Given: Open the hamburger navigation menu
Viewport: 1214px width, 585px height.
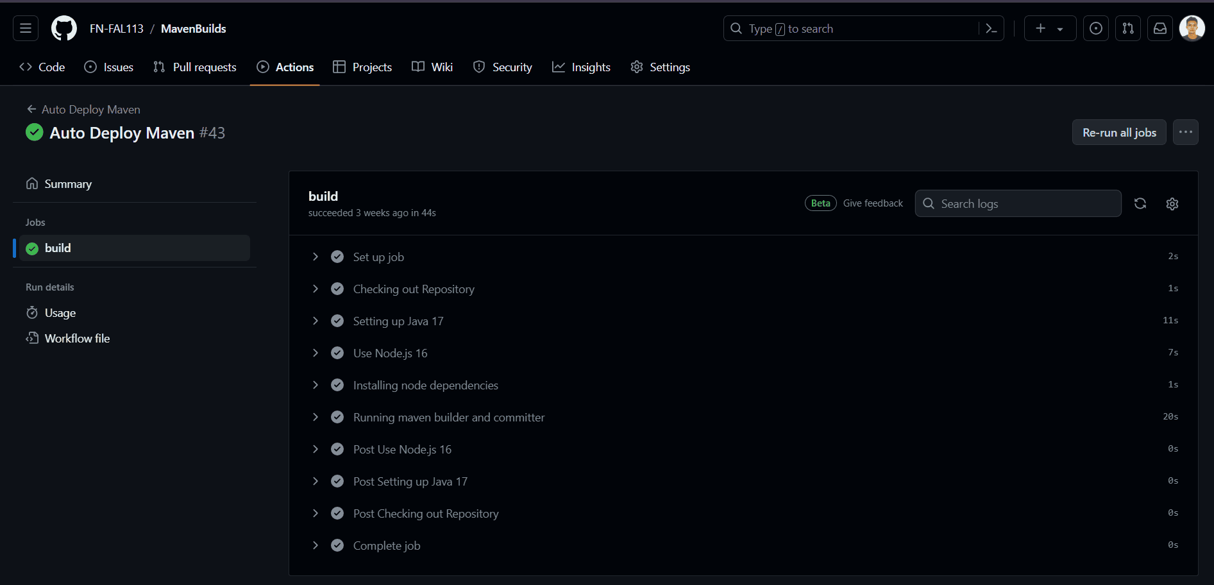Looking at the screenshot, I should (x=26, y=28).
